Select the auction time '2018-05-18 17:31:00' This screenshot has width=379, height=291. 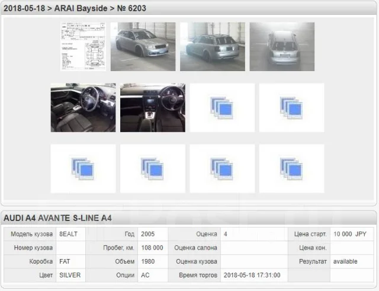252,275
